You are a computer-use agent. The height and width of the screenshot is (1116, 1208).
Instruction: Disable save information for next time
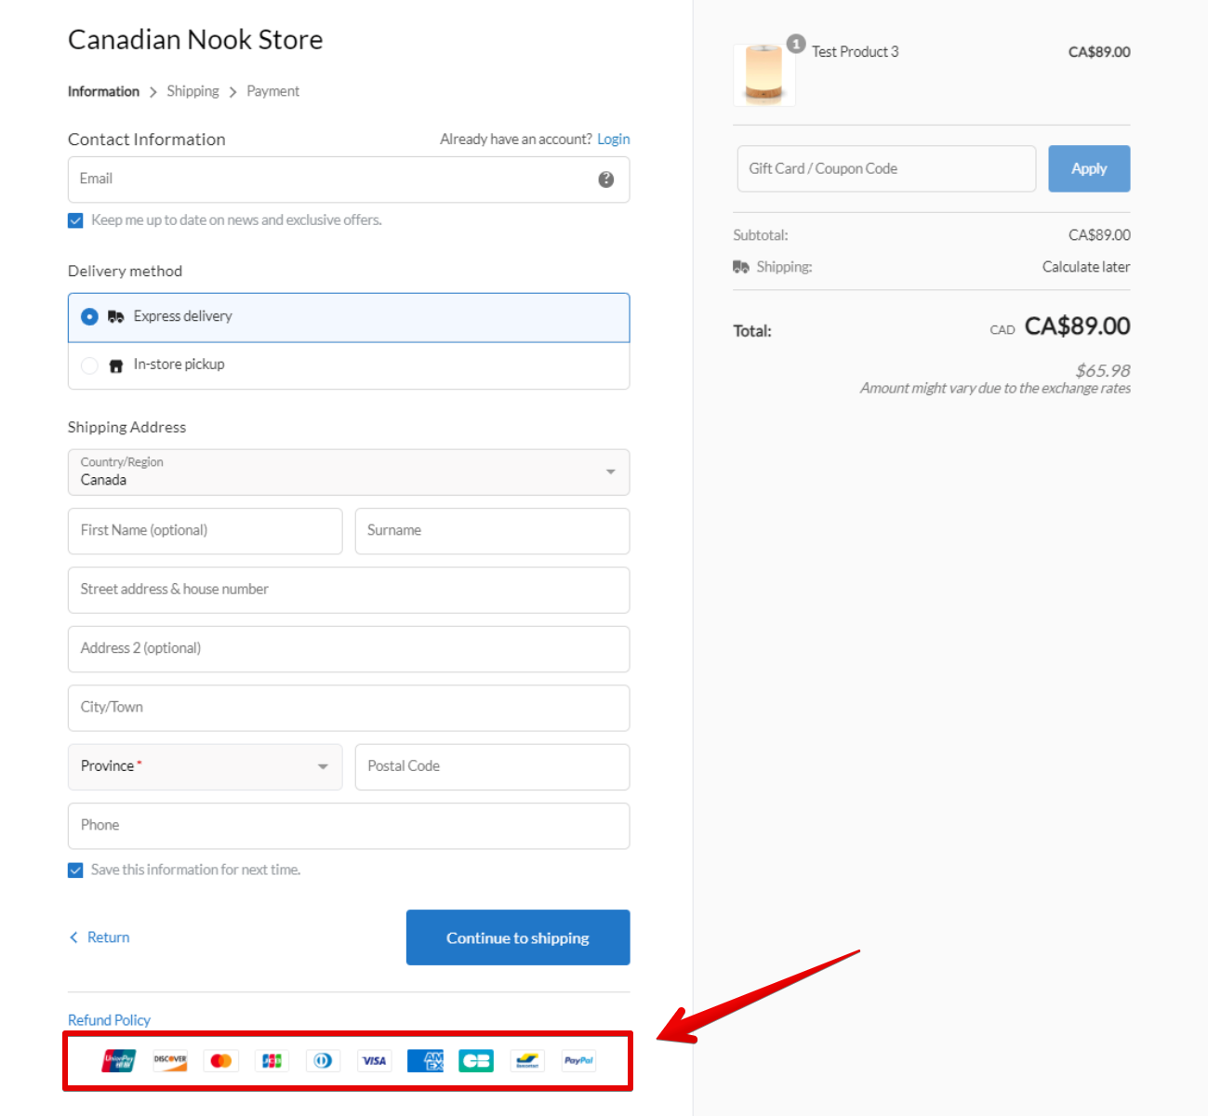(x=75, y=870)
